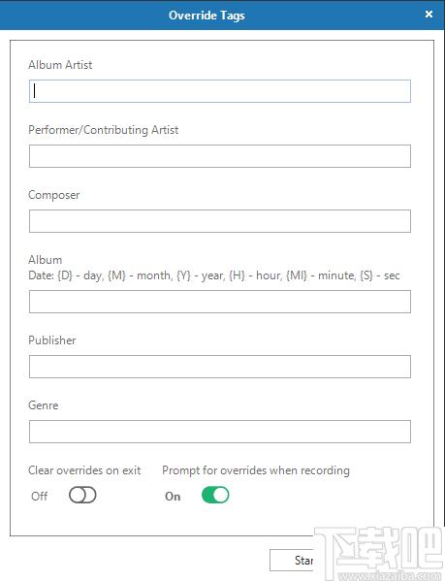This screenshot has height=581, width=445.
Task: Select the Genre entry field
Action: [x=220, y=432]
